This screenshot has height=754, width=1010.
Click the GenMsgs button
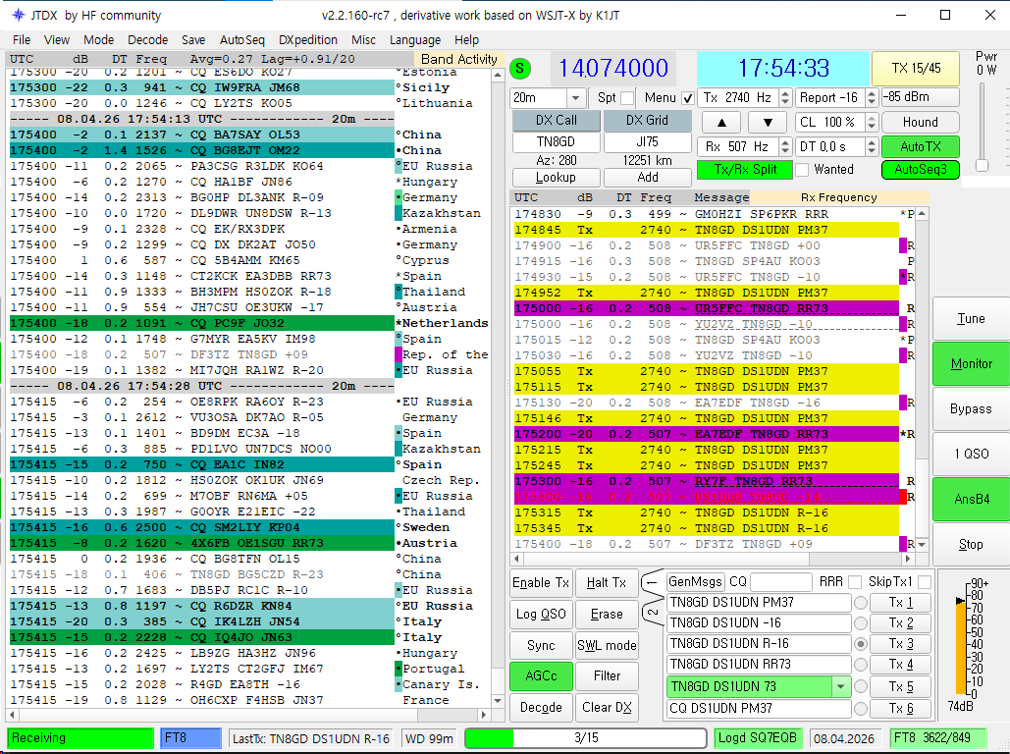click(696, 582)
